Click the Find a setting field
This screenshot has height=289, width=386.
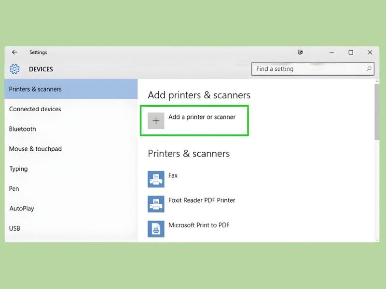309,69
